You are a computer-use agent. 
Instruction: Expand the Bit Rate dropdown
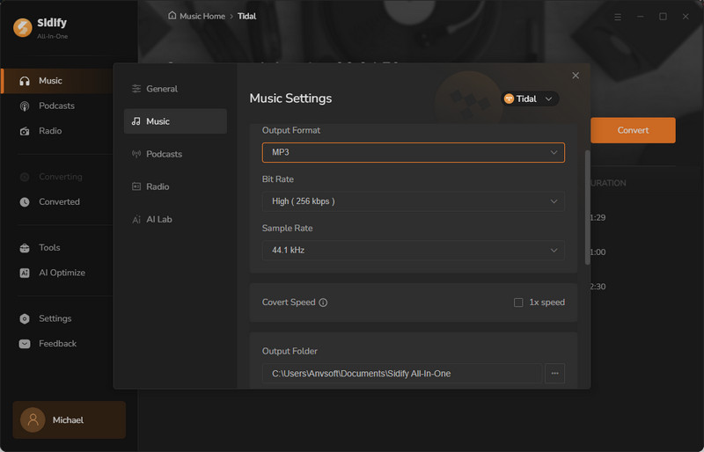point(413,201)
